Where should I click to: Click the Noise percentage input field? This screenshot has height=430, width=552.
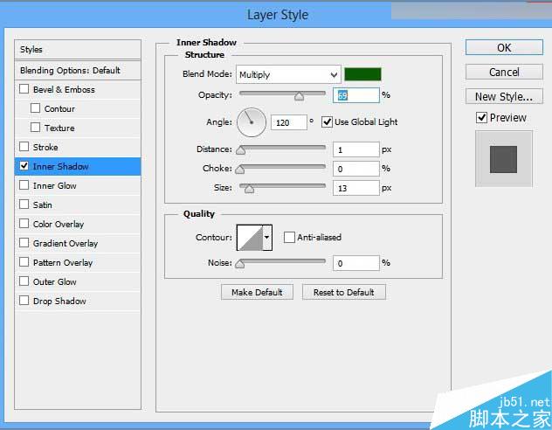tap(355, 263)
